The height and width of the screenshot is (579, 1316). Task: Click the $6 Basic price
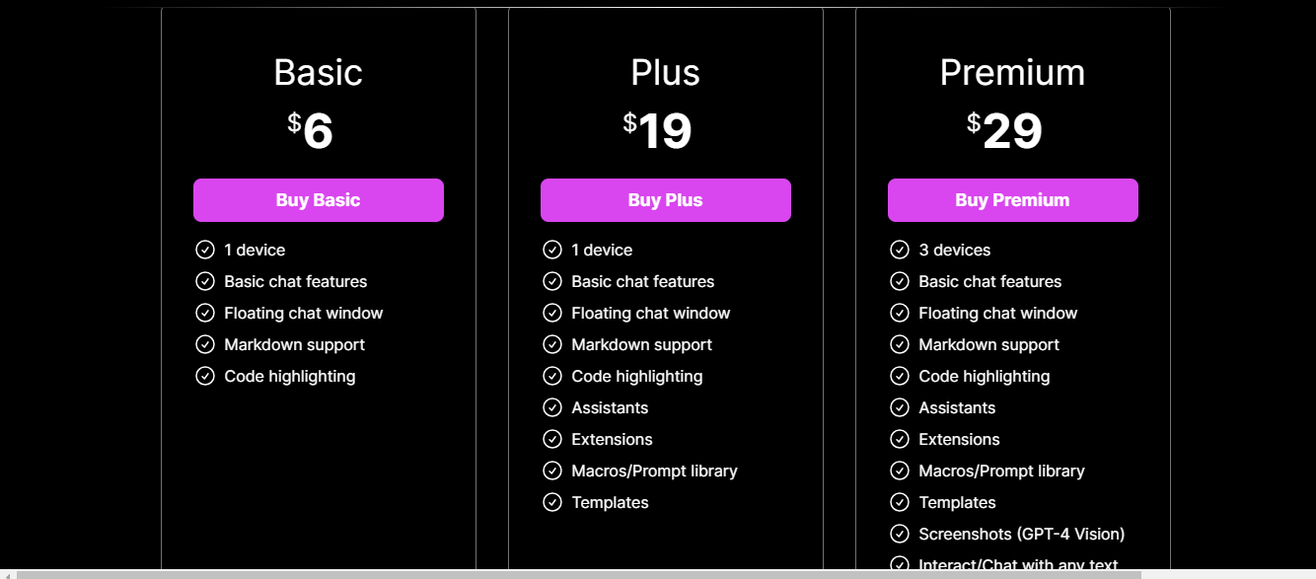point(311,131)
